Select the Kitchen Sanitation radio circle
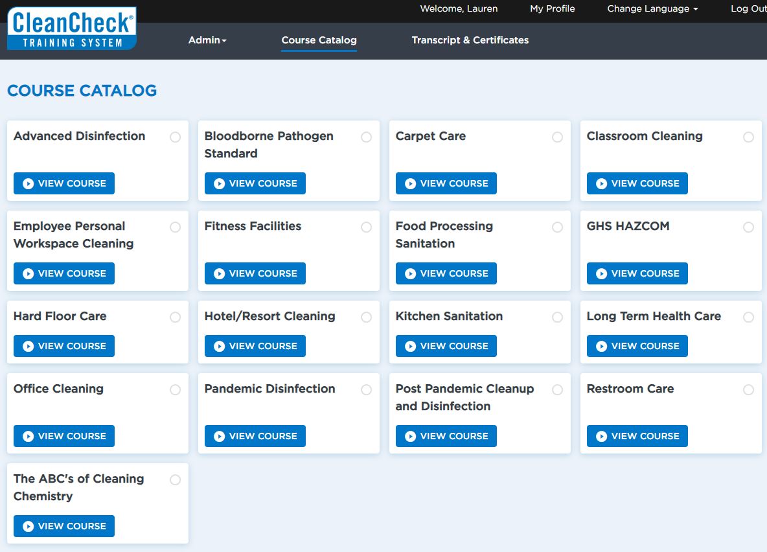767x552 pixels. pos(557,317)
